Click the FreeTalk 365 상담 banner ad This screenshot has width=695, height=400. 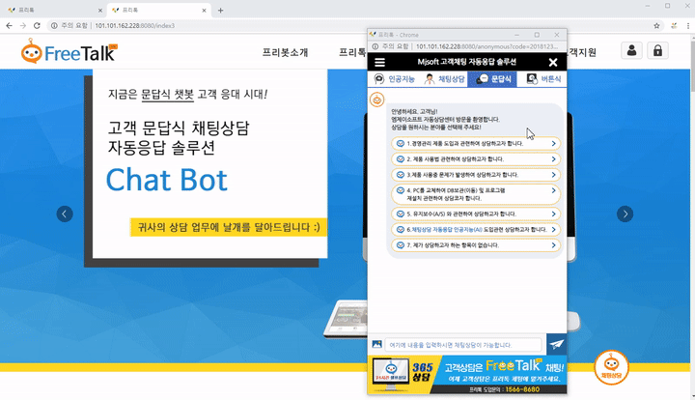467,374
